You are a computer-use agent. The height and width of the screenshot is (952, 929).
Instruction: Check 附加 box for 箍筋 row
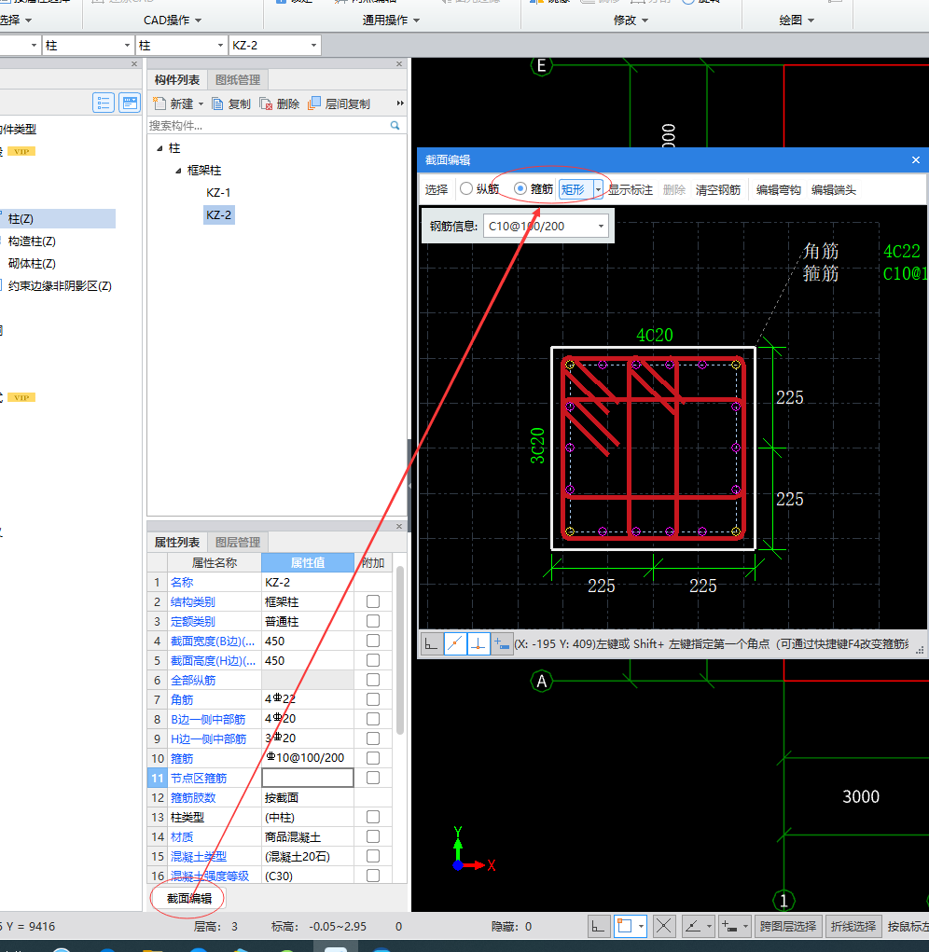pos(373,758)
